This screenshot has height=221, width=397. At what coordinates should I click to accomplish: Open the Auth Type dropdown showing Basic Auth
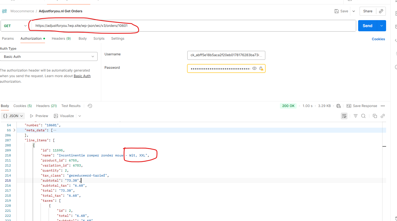click(x=49, y=56)
